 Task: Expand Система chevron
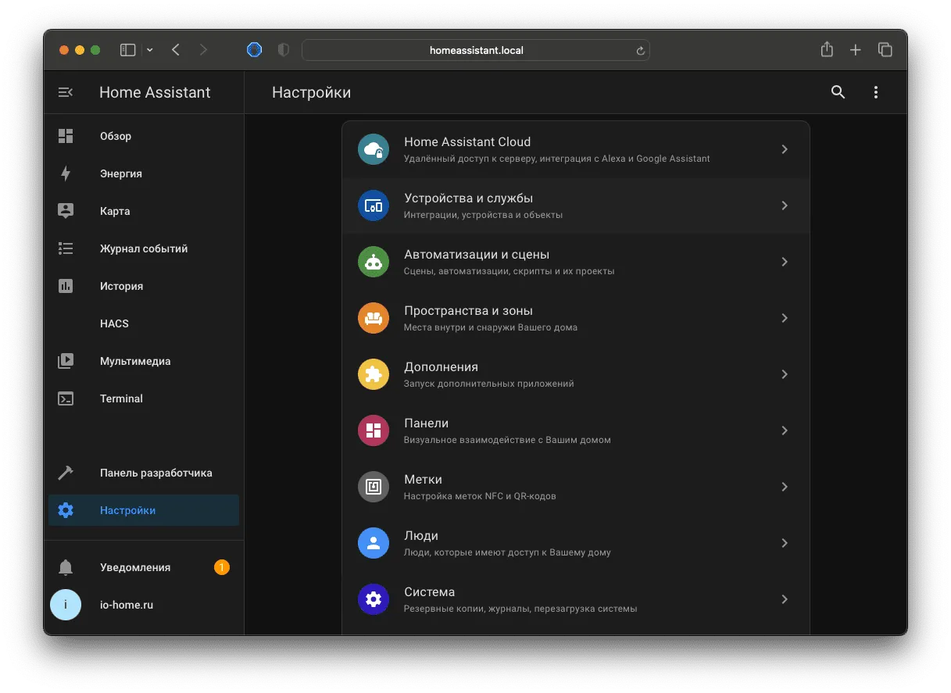pos(785,599)
